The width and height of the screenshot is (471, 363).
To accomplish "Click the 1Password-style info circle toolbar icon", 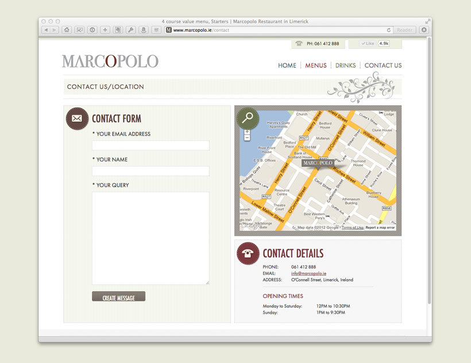I will [92, 30].
